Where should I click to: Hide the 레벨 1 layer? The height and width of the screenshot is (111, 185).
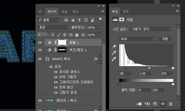(40, 42)
